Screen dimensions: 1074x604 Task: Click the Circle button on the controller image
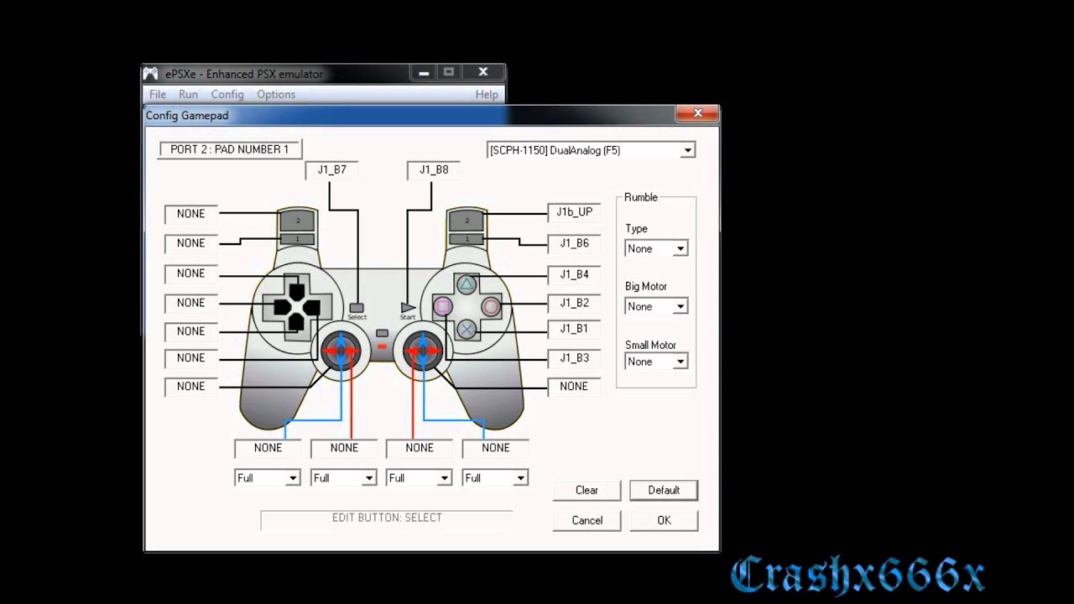[x=491, y=307]
